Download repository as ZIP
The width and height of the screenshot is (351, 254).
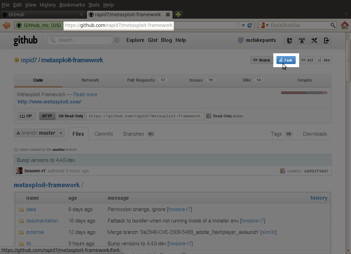26,116
